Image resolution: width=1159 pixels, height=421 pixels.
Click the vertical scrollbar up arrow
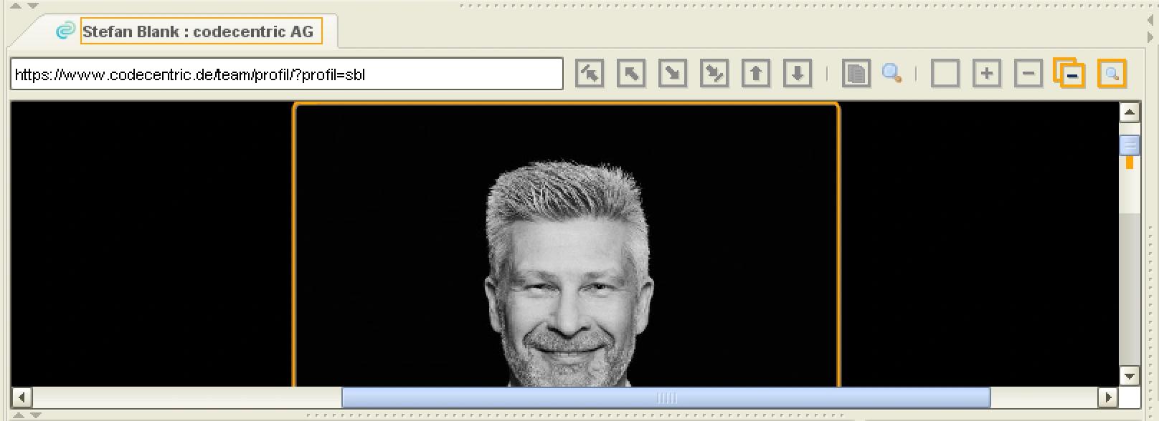[1130, 112]
